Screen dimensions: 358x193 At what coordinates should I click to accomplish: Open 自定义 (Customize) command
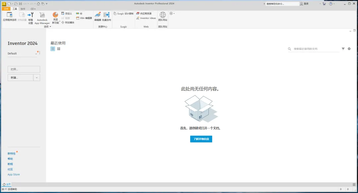coord(66,14)
